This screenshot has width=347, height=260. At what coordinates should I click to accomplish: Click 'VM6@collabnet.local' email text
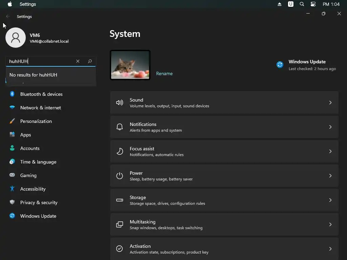point(49,41)
